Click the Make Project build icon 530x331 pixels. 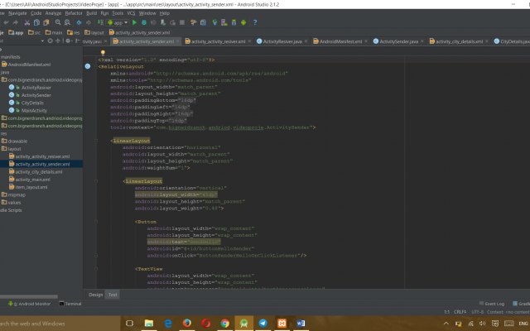click(100, 22)
